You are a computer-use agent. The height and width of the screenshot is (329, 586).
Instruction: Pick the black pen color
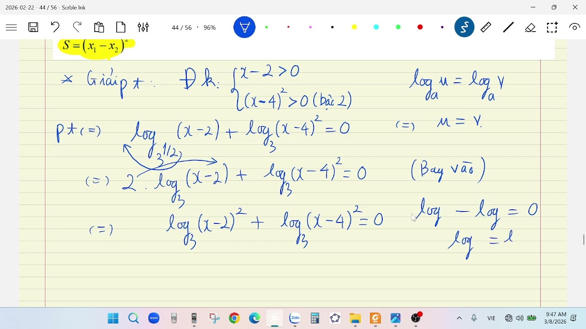click(x=332, y=27)
